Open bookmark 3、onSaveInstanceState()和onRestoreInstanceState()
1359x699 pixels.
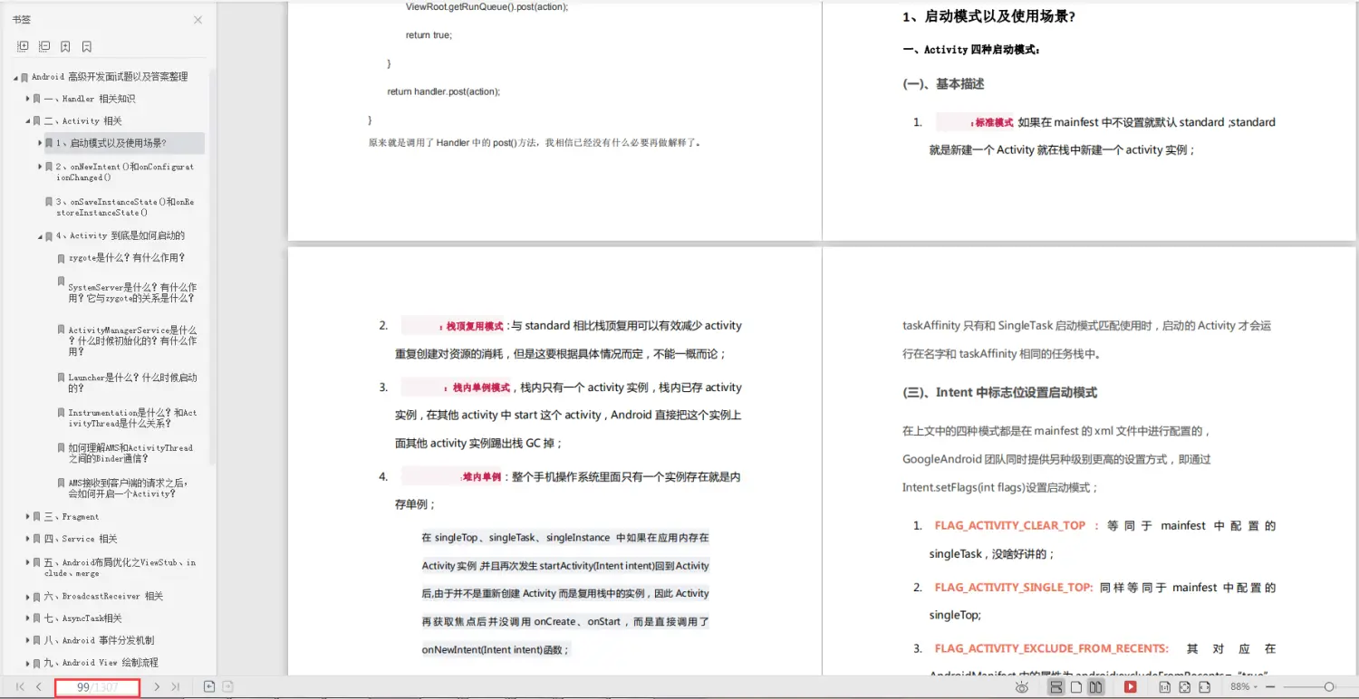pos(124,206)
